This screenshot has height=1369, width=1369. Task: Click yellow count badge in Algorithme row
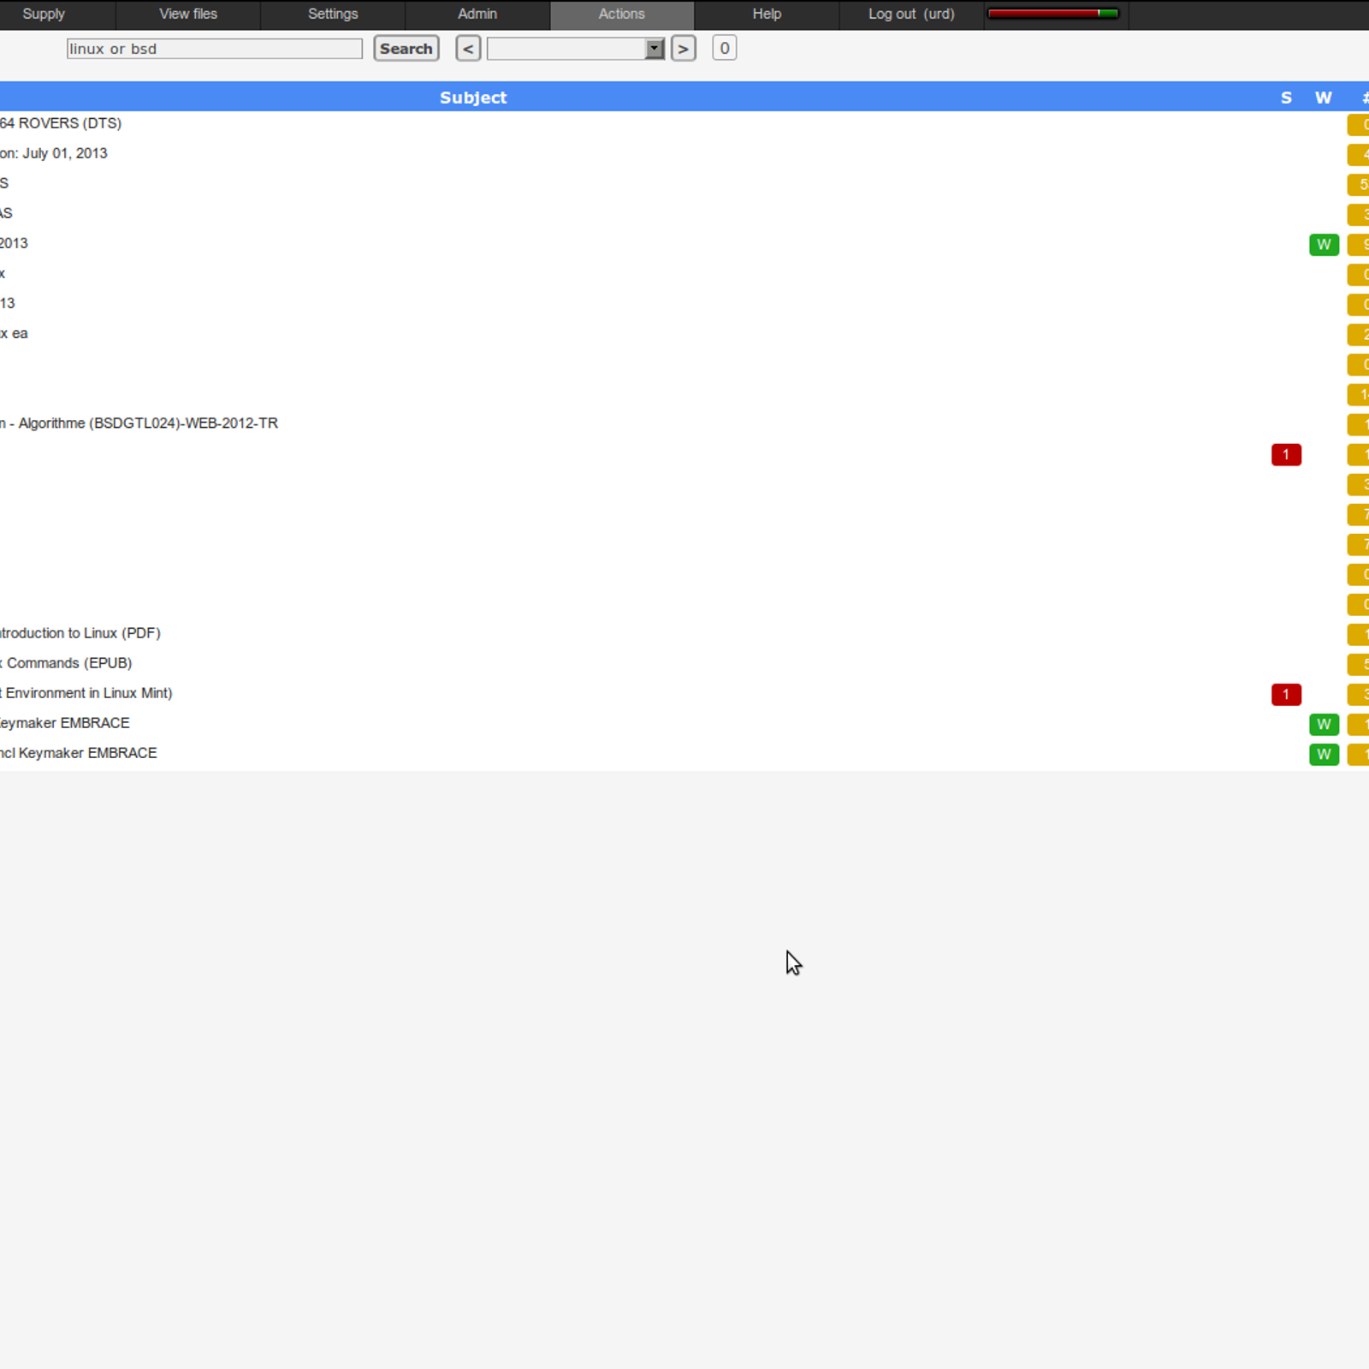point(1359,424)
